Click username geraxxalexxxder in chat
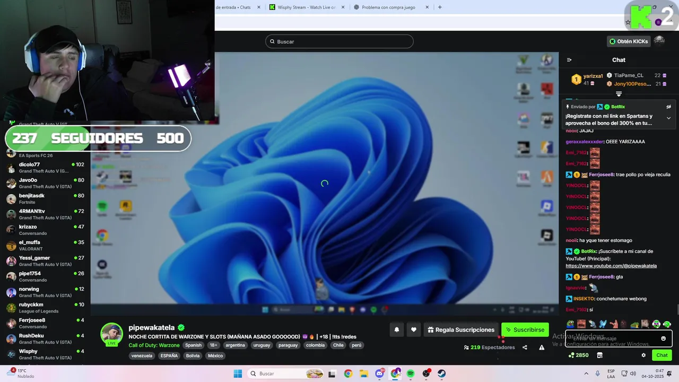This screenshot has width=679, height=382. point(585,142)
